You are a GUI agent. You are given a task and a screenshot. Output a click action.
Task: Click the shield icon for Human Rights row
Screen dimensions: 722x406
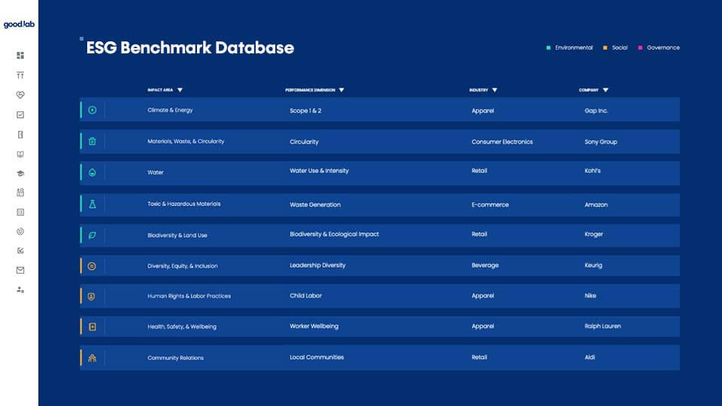tap(92, 297)
